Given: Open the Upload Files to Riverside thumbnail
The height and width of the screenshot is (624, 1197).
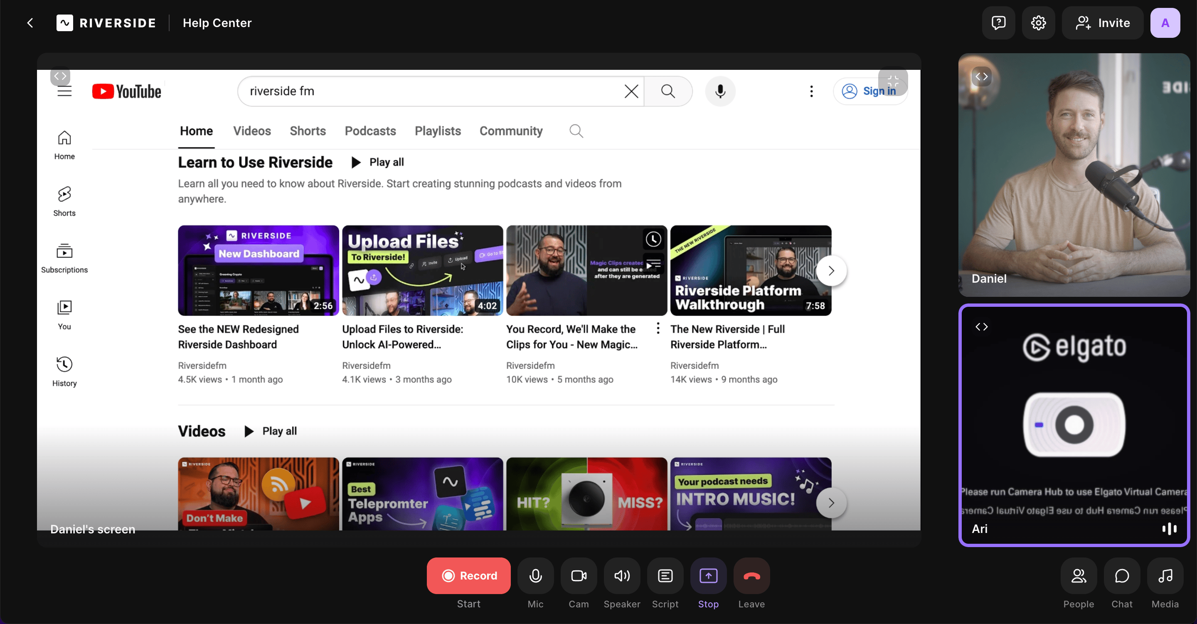Looking at the screenshot, I should pyautogui.click(x=422, y=270).
